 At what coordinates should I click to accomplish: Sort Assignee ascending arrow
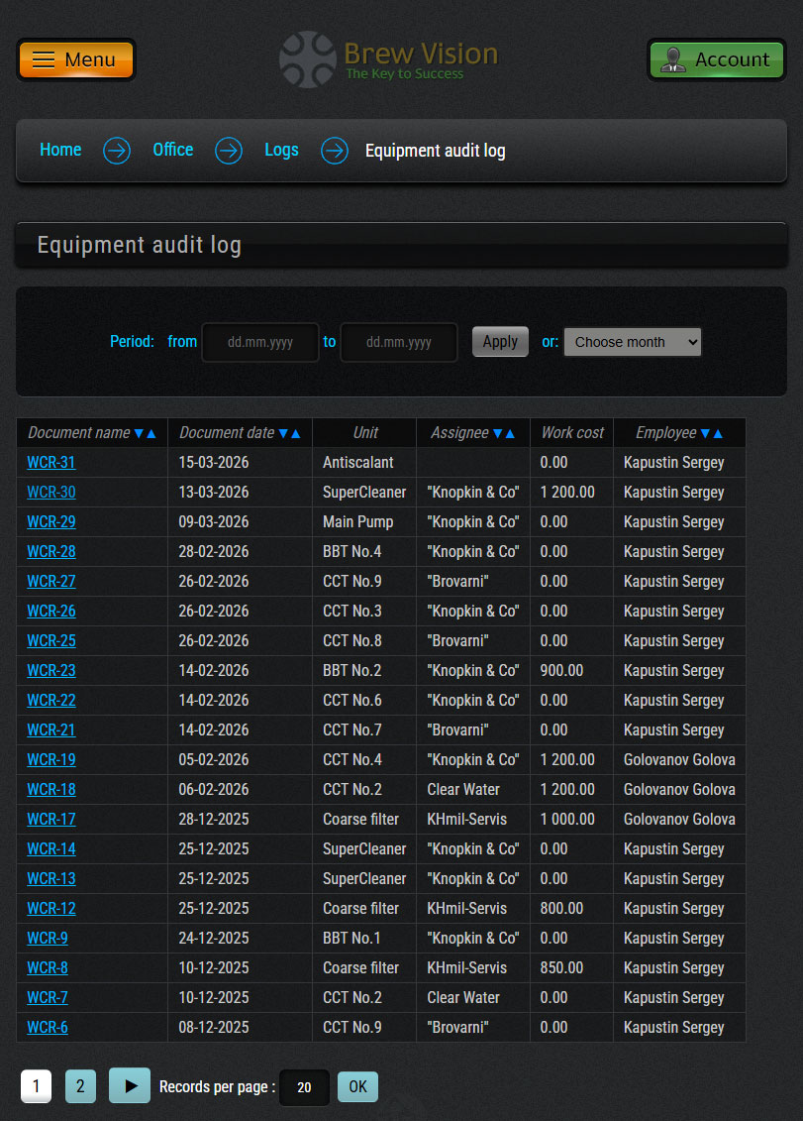(510, 433)
